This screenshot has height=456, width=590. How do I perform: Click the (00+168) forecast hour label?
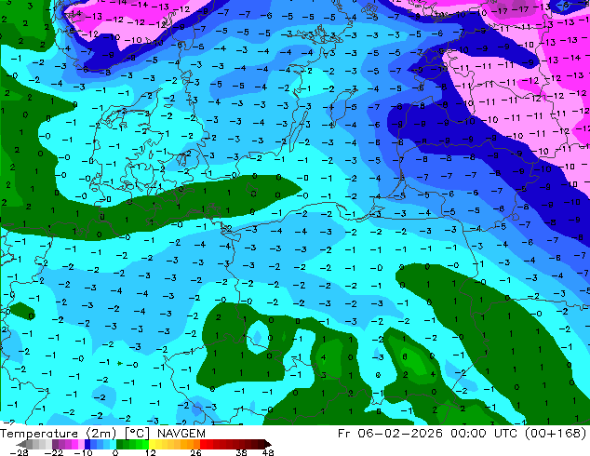pyautogui.click(x=556, y=434)
